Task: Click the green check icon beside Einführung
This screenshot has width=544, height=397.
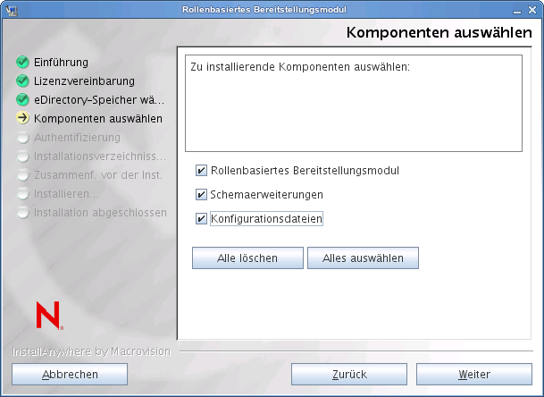Action: click(22, 63)
